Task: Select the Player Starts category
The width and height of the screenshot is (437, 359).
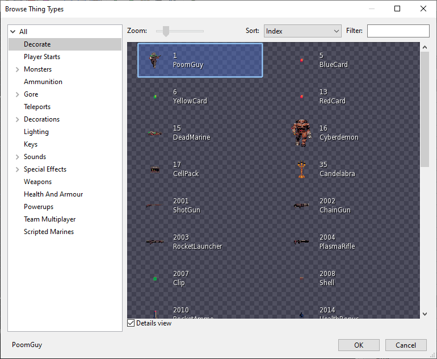Action: pos(42,57)
